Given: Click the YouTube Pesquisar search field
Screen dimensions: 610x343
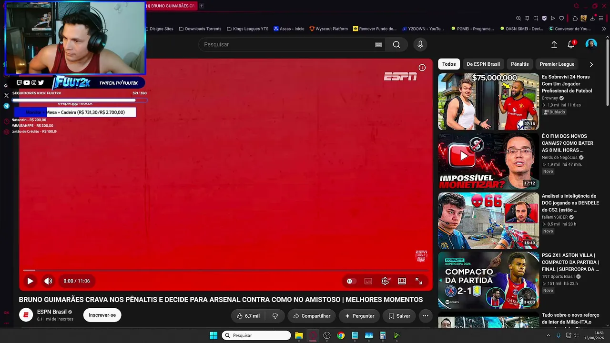Looking at the screenshot, I should pyautogui.click(x=286, y=44).
